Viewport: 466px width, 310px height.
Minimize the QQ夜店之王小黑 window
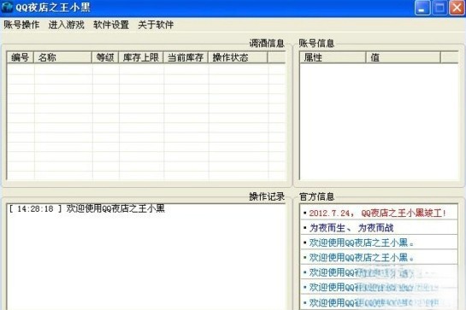[x=422, y=8]
